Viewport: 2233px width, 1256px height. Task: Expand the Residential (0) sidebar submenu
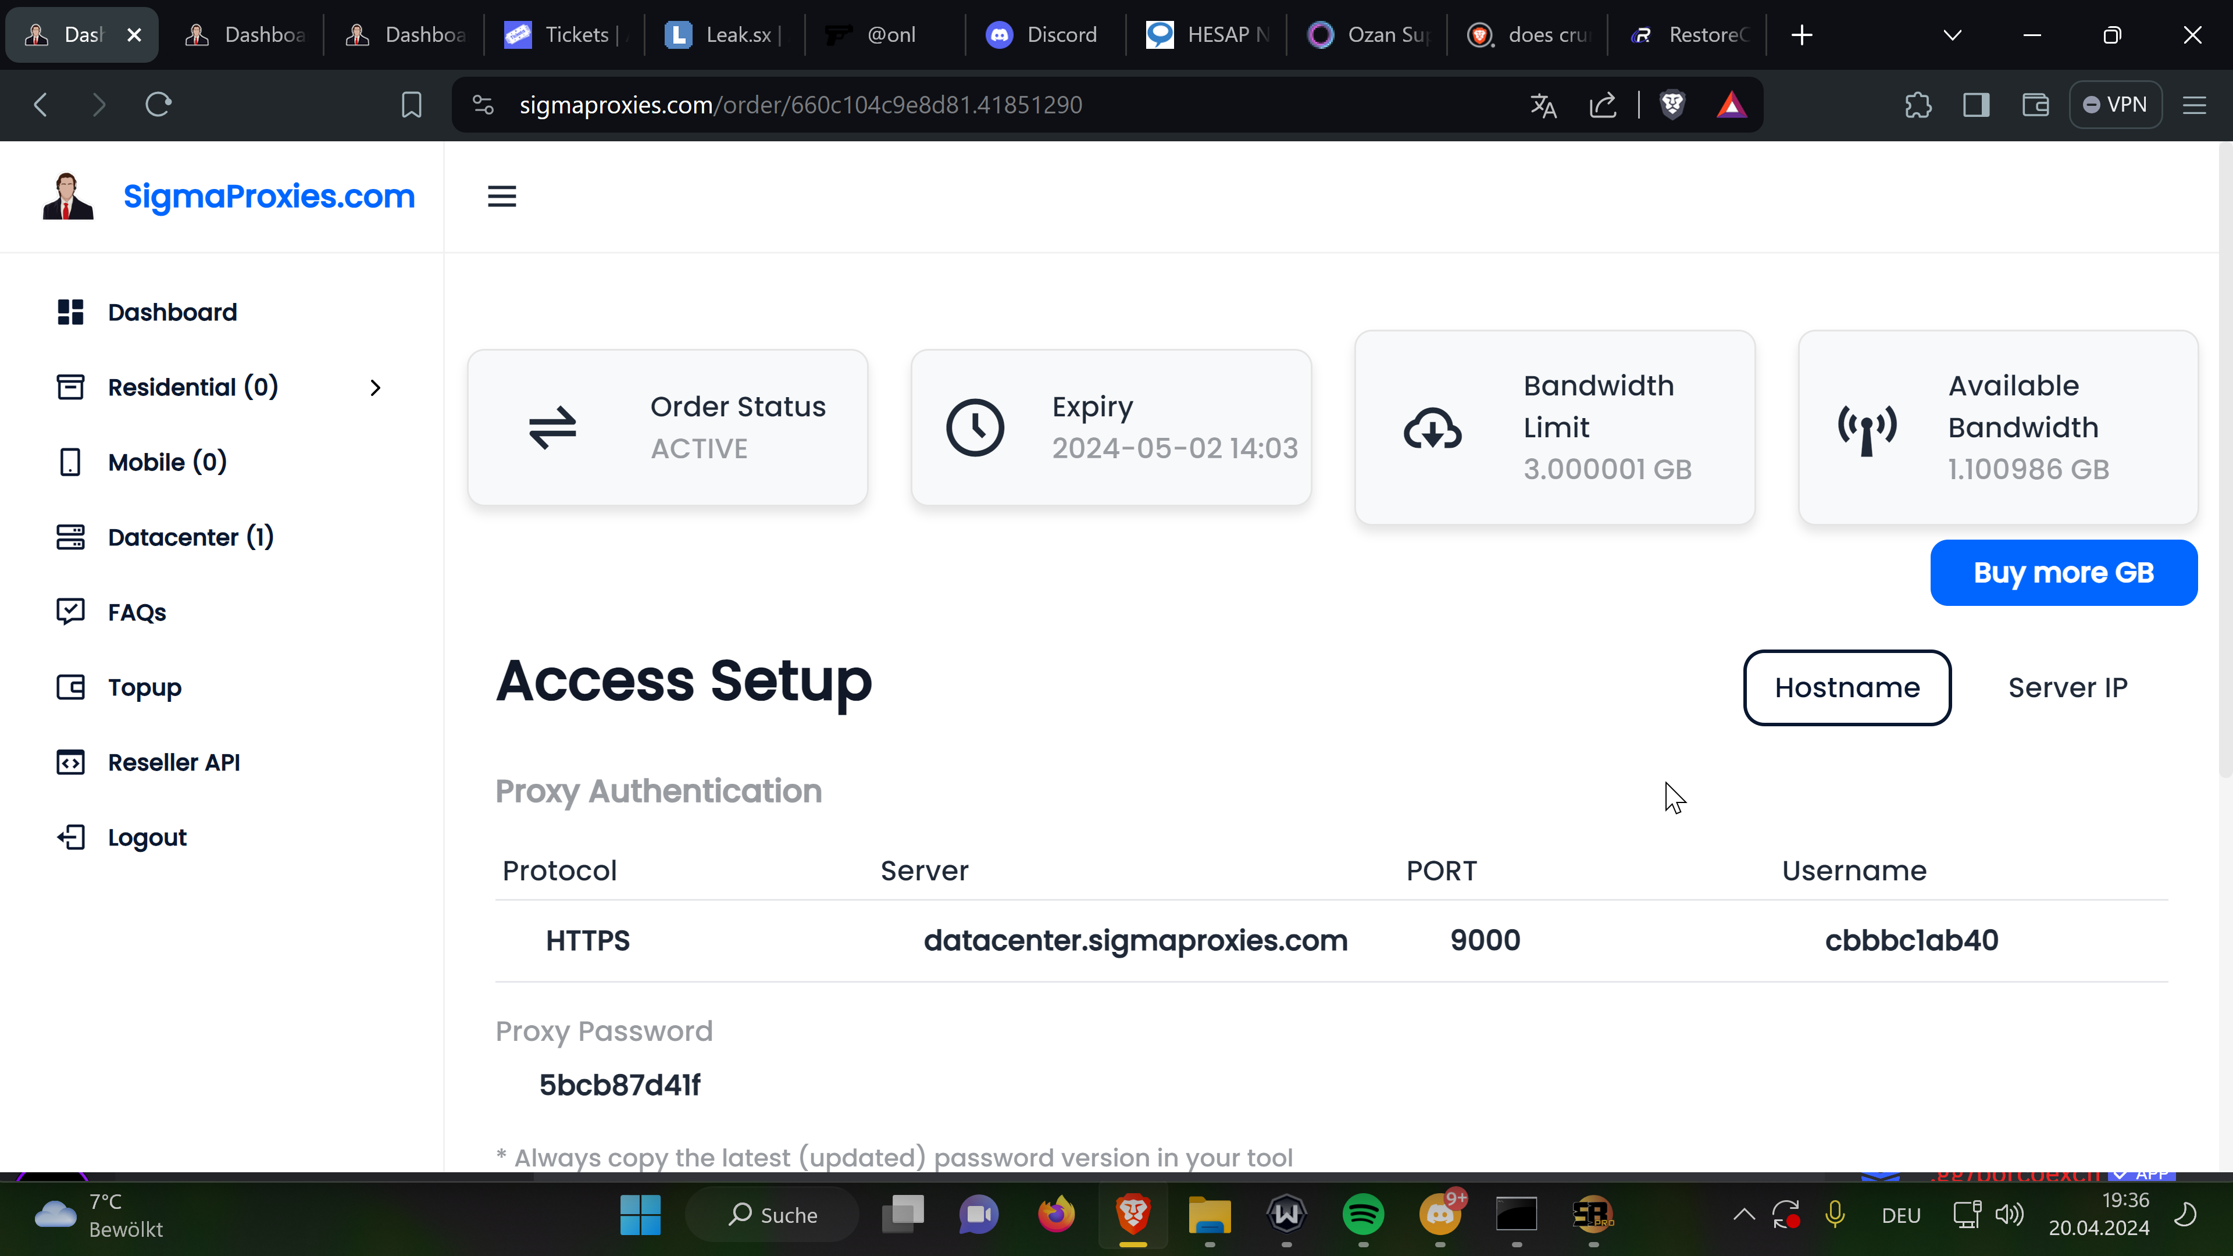pos(375,387)
